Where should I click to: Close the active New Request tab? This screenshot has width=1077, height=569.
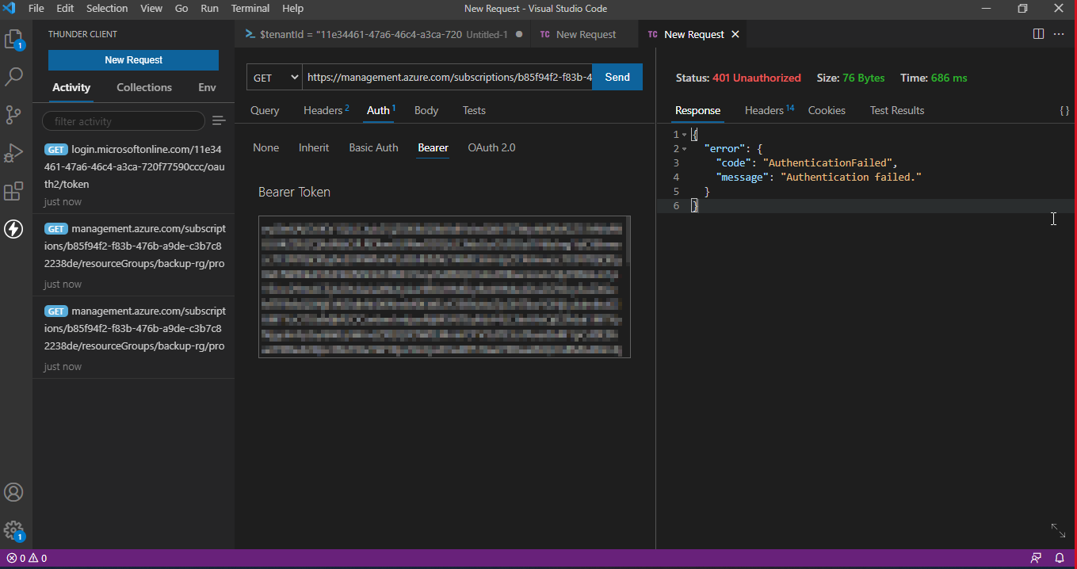[x=735, y=34]
